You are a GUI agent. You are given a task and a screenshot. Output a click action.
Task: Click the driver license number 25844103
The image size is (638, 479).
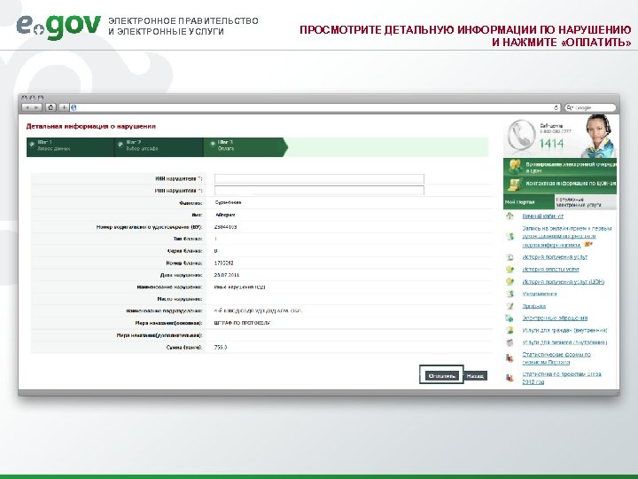225,227
